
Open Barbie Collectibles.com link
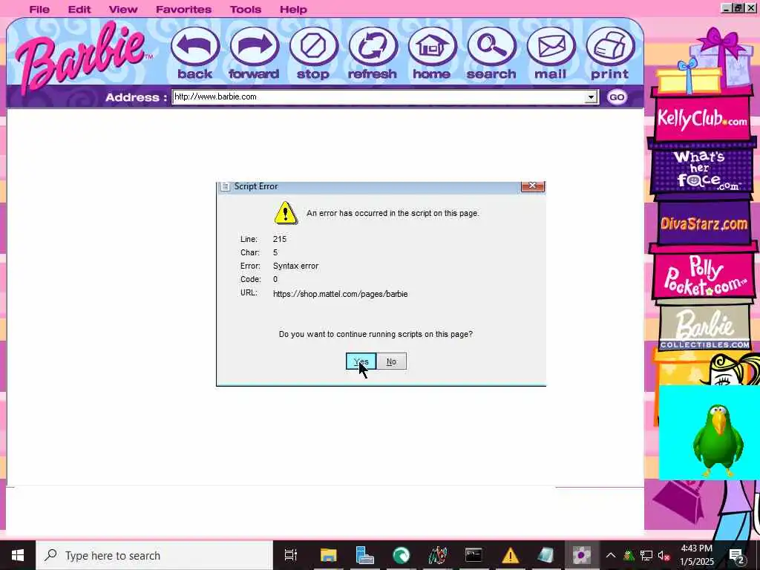click(x=705, y=328)
